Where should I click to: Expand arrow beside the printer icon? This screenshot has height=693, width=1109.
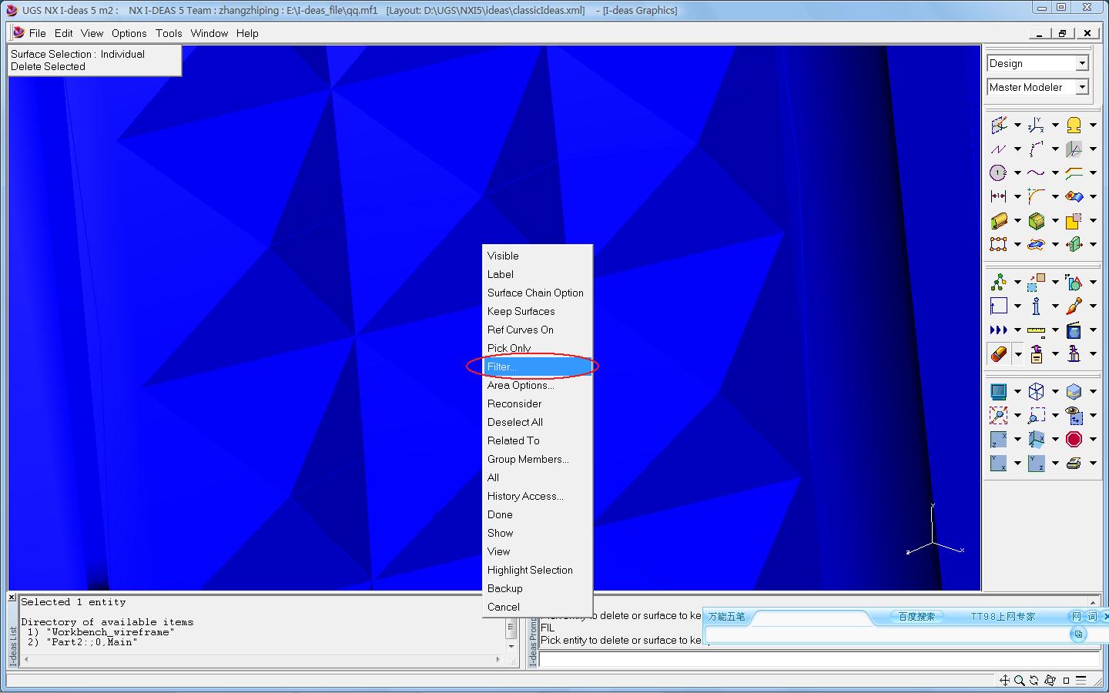coord(1093,464)
